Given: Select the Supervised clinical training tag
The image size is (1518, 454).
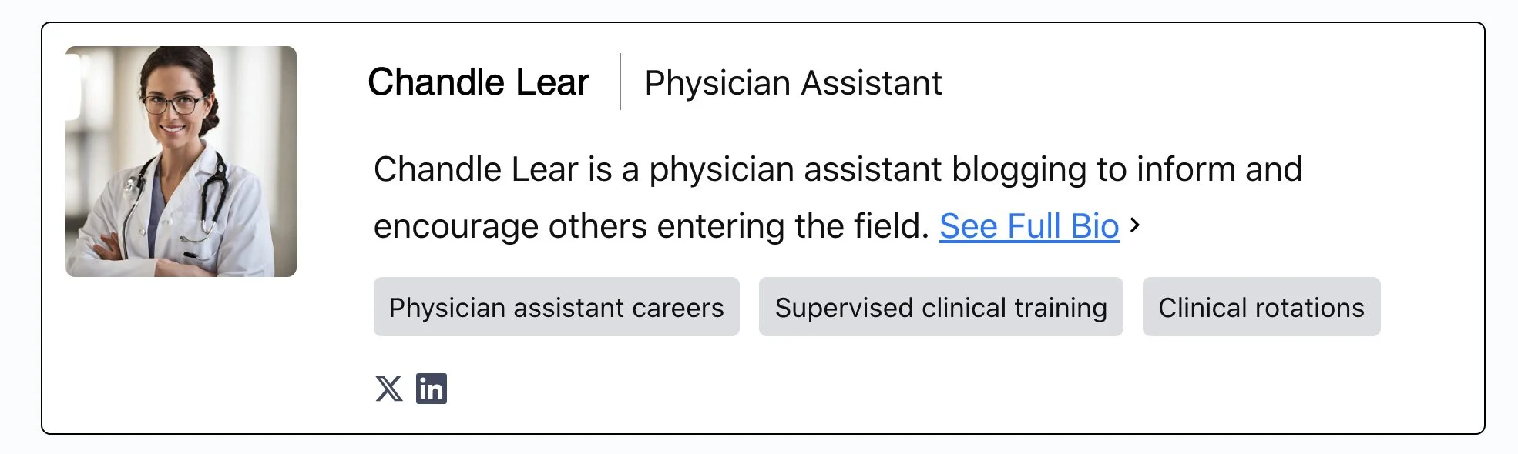Looking at the screenshot, I should pos(941,307).
